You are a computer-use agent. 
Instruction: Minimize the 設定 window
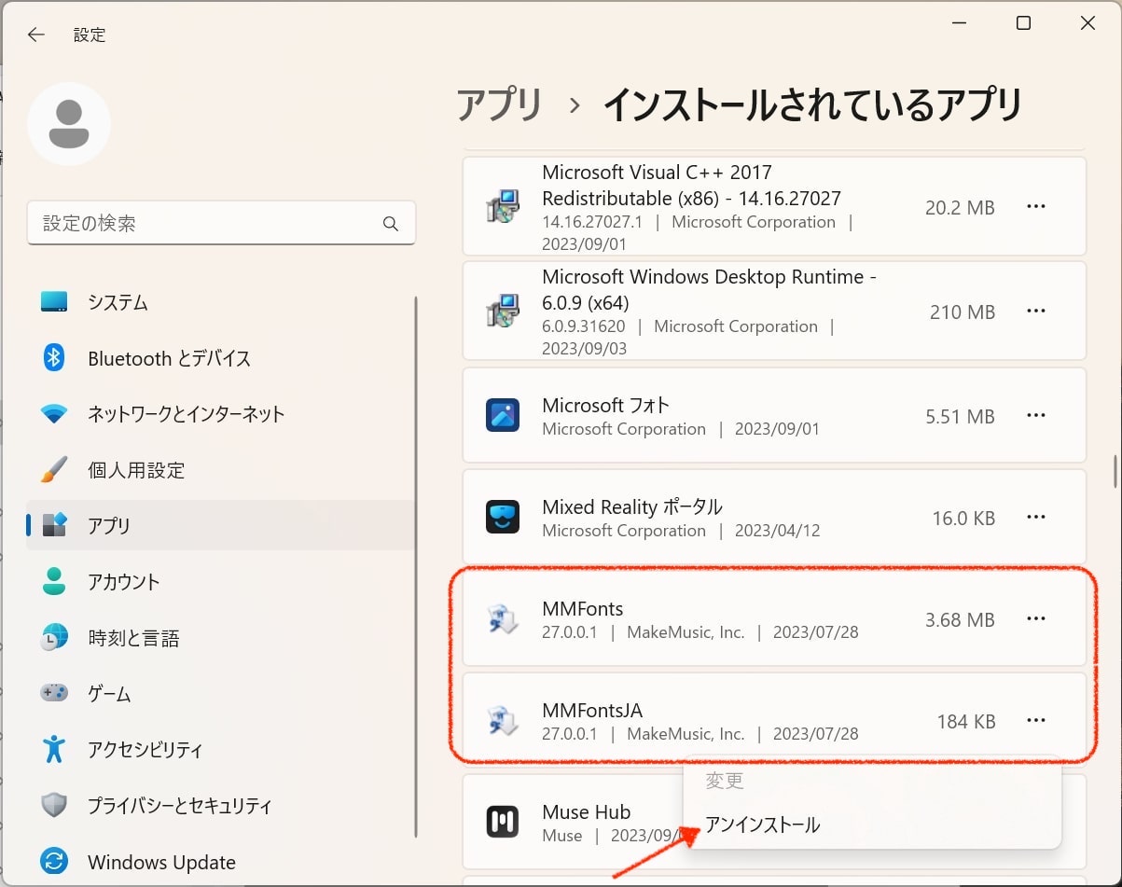(959, 24)
